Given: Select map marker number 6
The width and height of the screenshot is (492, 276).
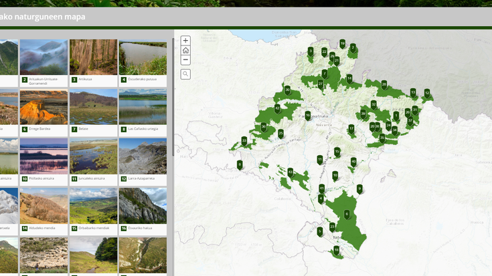Looking at the screenshot, I should tap(347, 215).
